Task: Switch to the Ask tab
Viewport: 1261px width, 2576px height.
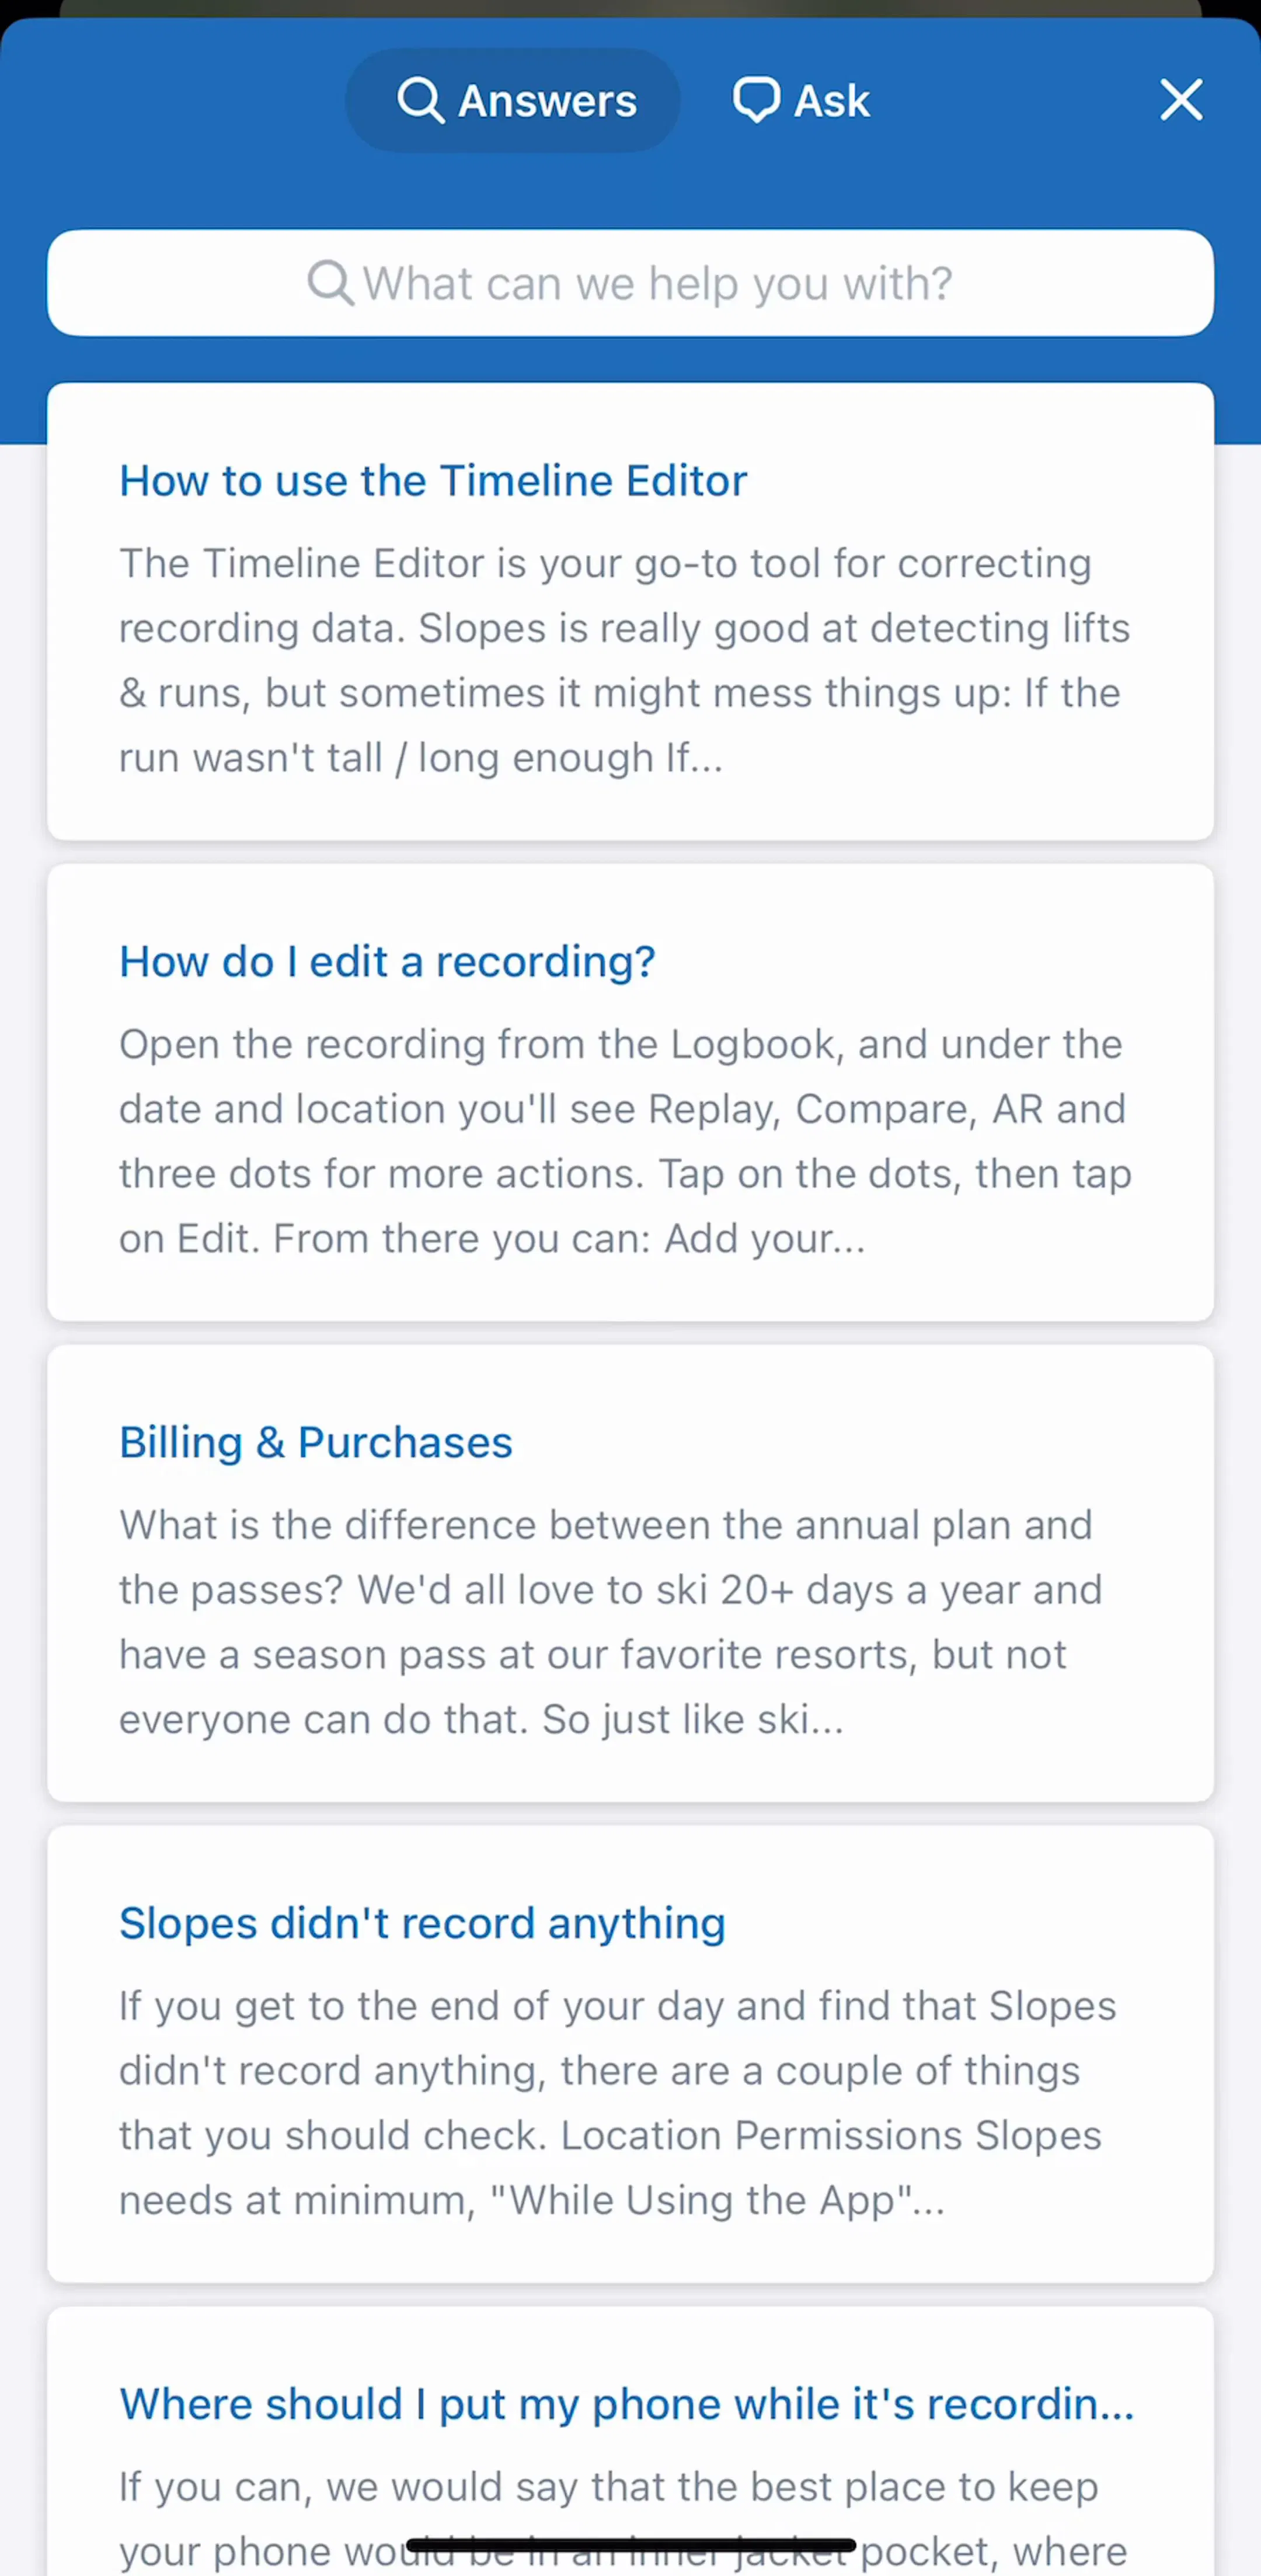Action: coord(801,101)
